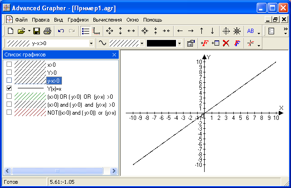
Task: Click graph list scrollbar left arrow
Action: [x=8, y=171]
